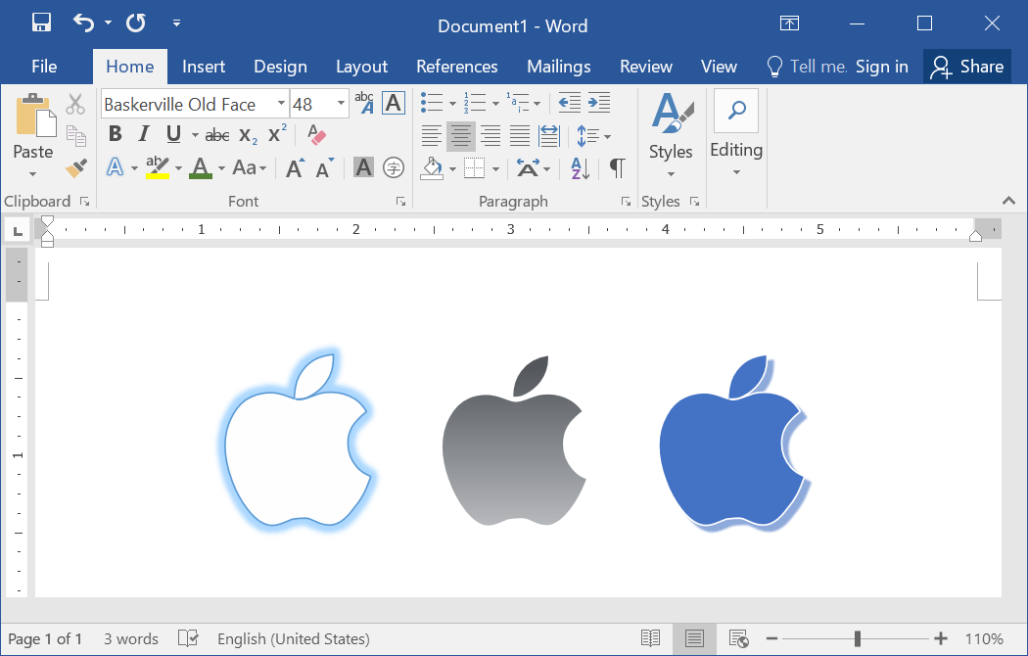
Task: Align text left
Action: point(432,136)
